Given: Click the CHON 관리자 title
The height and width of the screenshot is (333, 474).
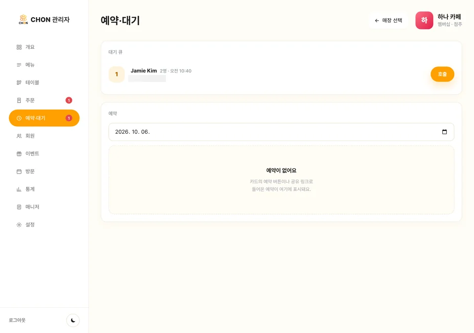Looking at the screenshot, I should (x=50, y=20).
